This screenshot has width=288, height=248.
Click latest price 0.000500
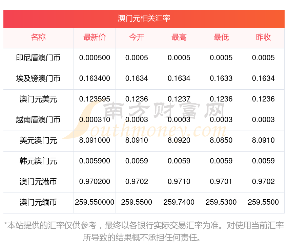tap(95, 58)
